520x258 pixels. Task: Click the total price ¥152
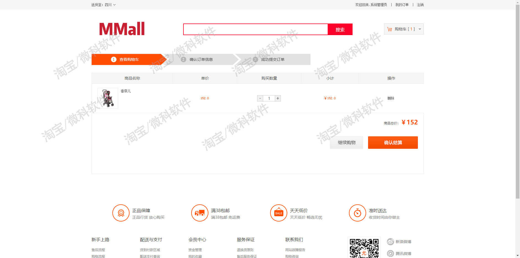410,122
